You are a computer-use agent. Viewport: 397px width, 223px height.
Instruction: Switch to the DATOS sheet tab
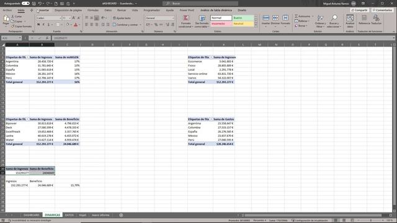tap(69, 215)
